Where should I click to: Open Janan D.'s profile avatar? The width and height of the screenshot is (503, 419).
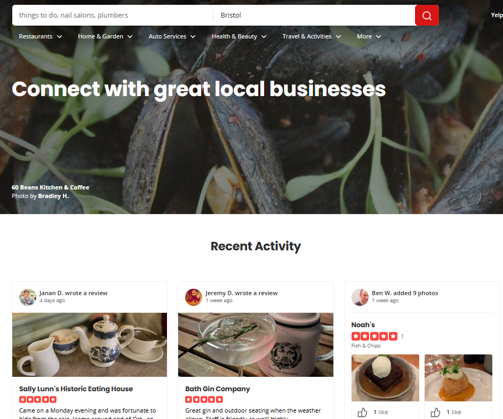click(x=28, y=297)
